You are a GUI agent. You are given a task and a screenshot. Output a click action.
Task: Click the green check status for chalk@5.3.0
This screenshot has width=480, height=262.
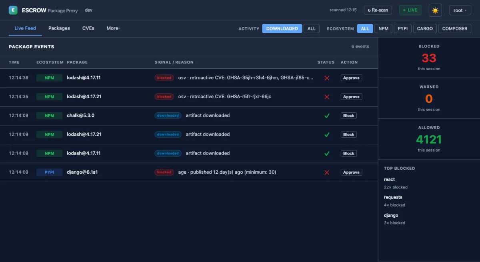coord(327,115)
